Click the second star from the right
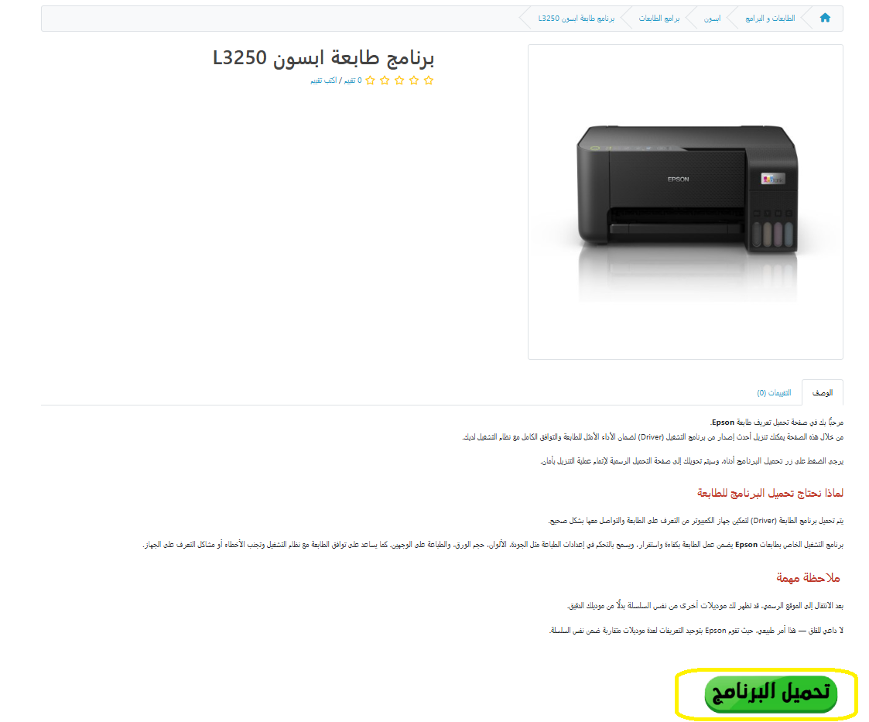 click(x=414, y=80)
